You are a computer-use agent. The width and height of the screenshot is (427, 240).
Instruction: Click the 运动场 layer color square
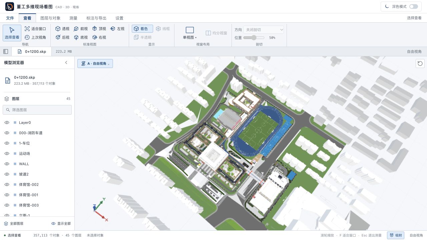15,154
